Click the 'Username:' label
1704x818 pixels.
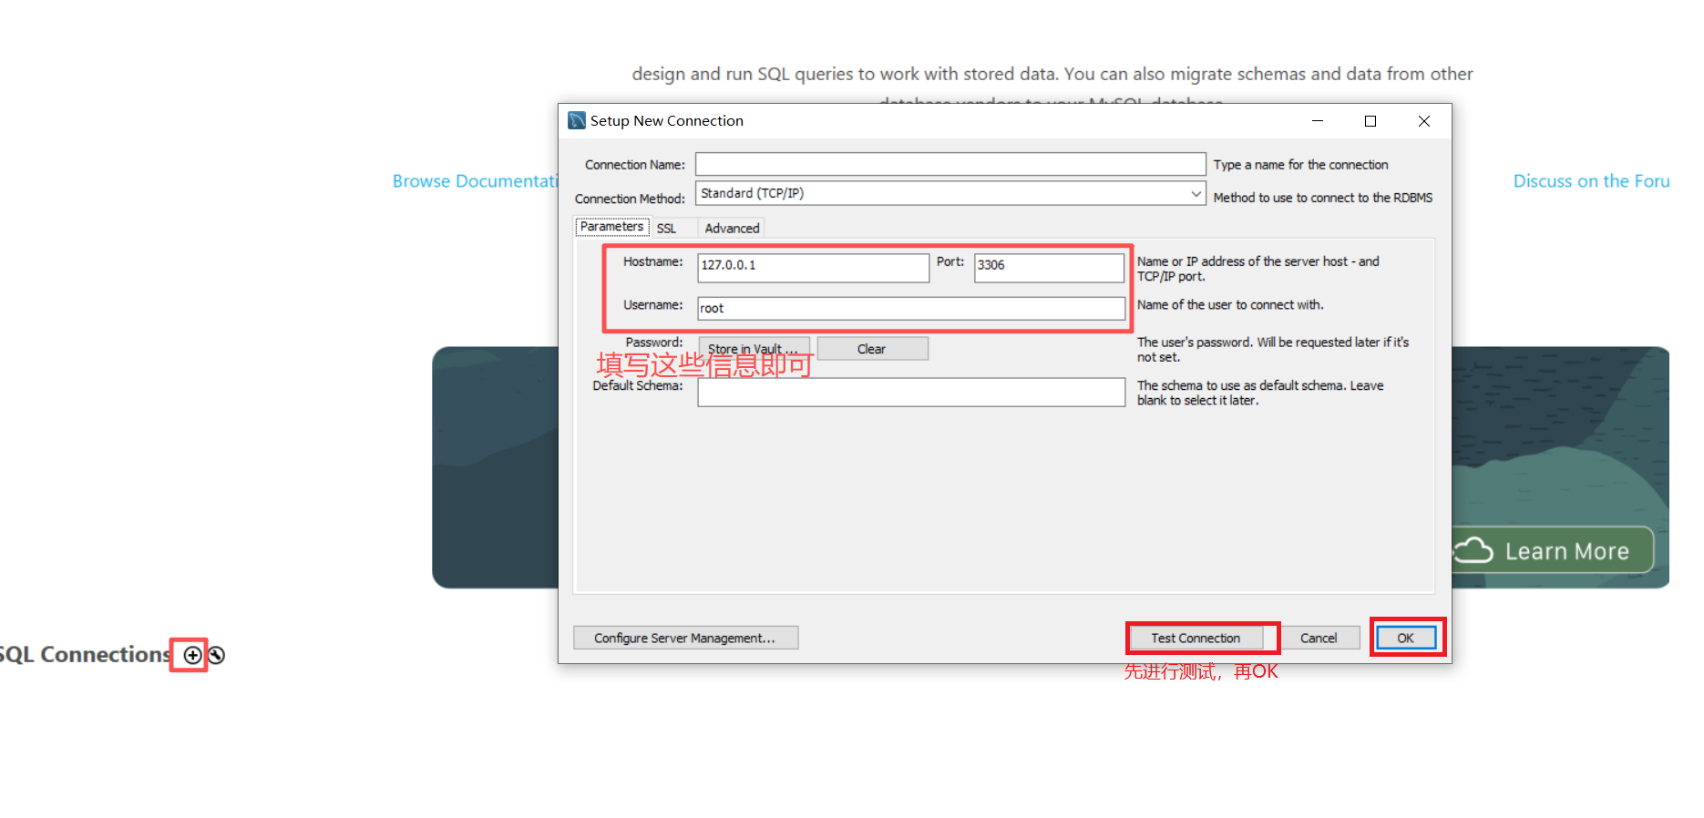(x=652, y=305)
